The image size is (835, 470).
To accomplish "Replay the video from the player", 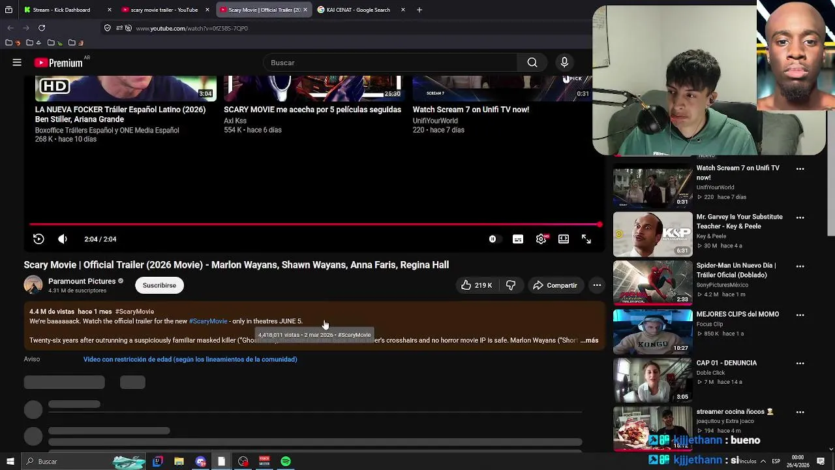I will click(x=38, y=239).
